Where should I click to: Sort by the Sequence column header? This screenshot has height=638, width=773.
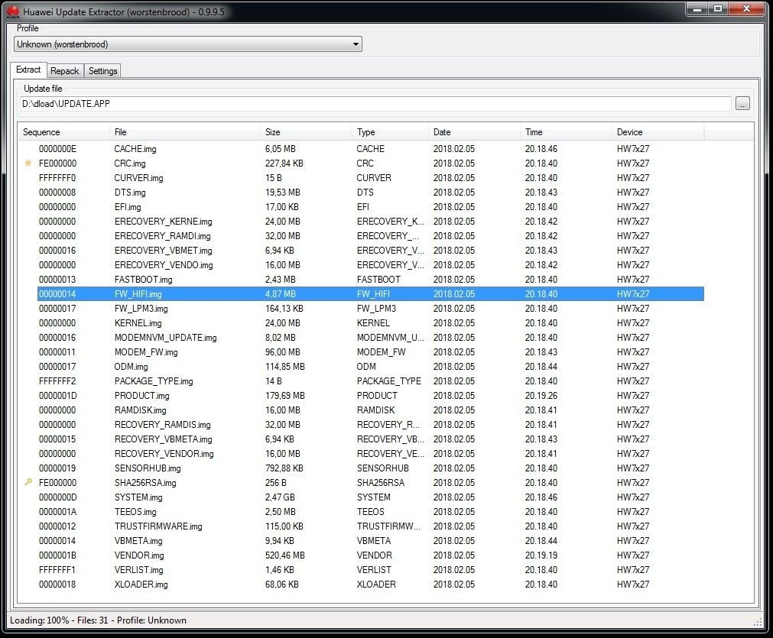[64, 132]
